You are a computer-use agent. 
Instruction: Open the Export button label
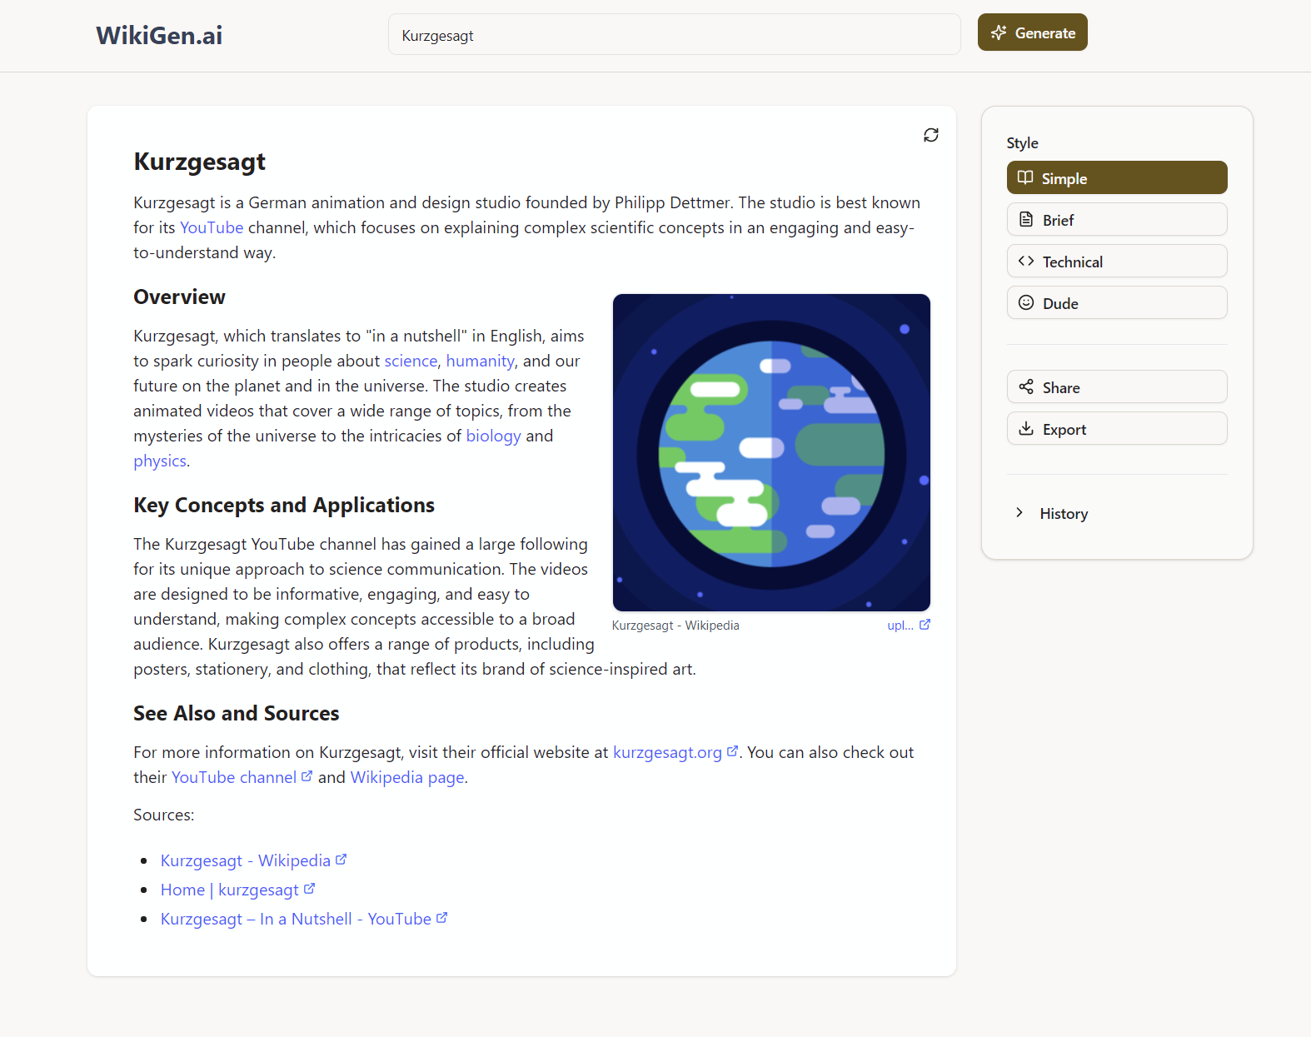coord(1064,430)
